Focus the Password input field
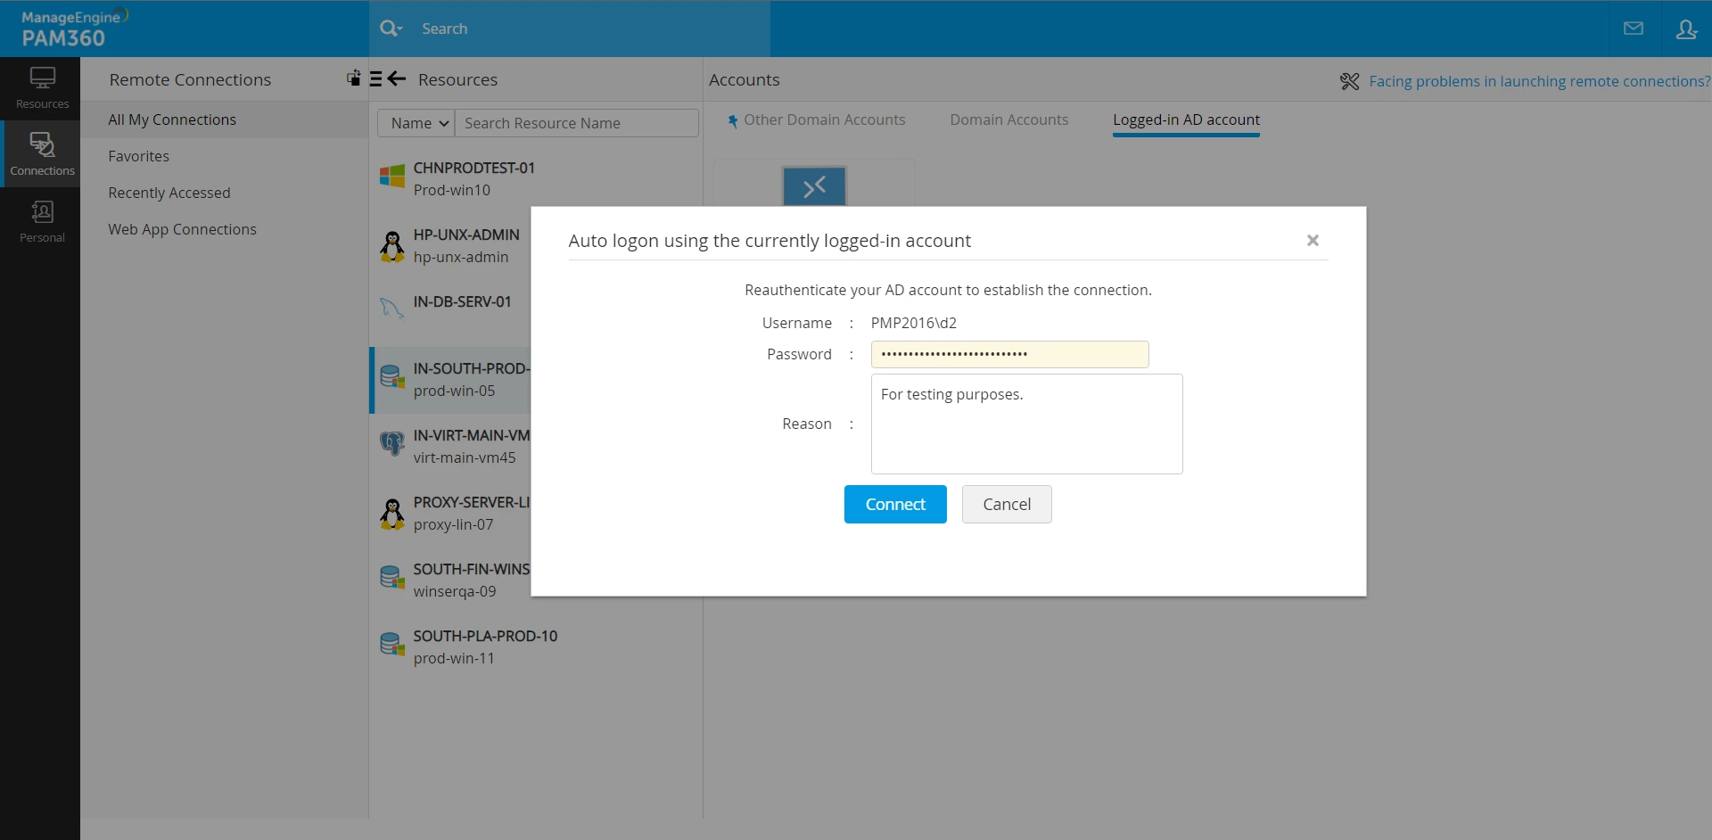Screen dimensions: 1712x840 click(1009, 354)
